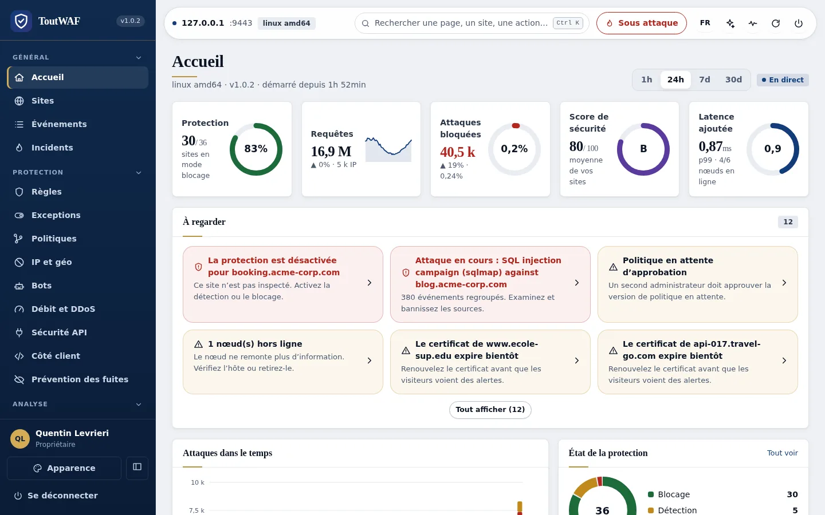Select the 30d time range tab
Screen dimensions: 825x515
733,80
